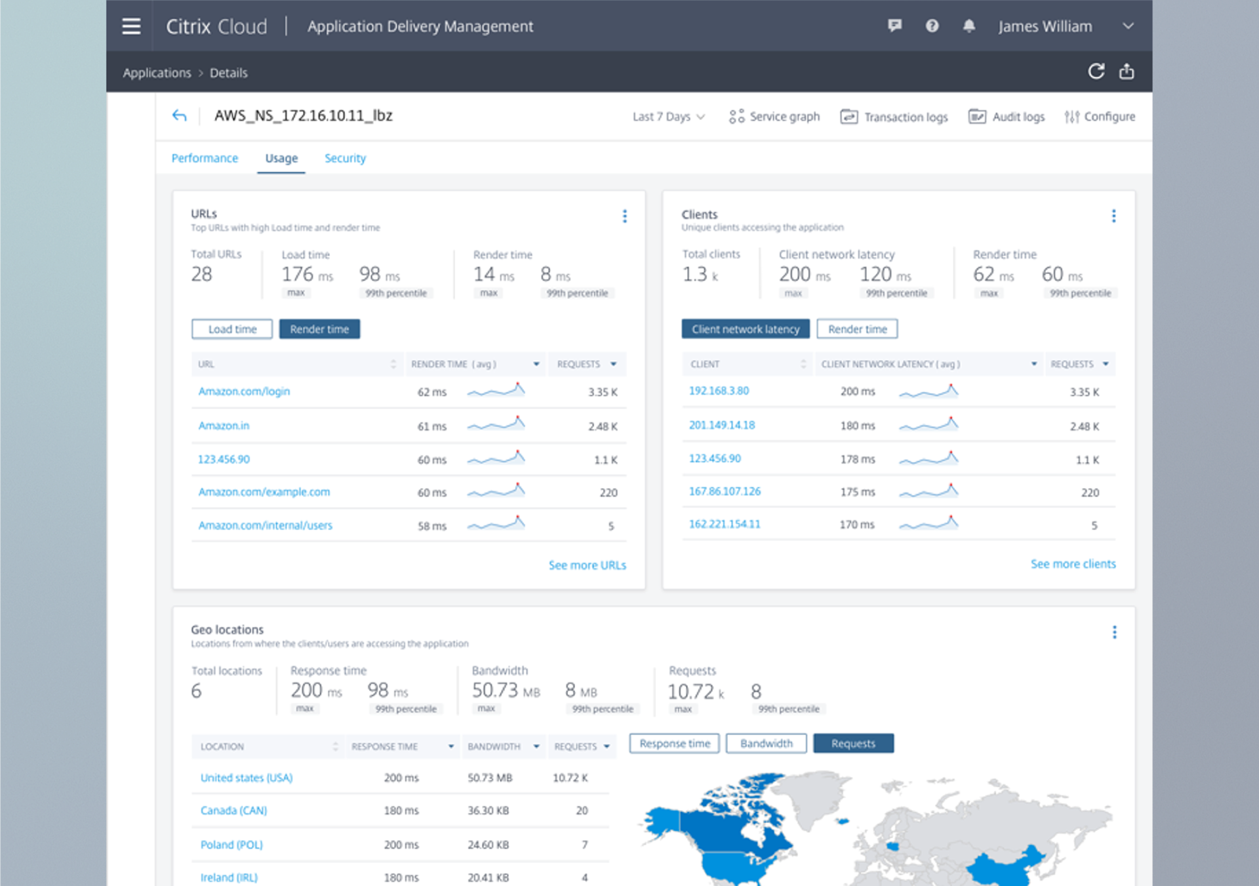The image size is (1259, 886).
Task: Open Geo locations card kebab menu
Action: 1114,632
